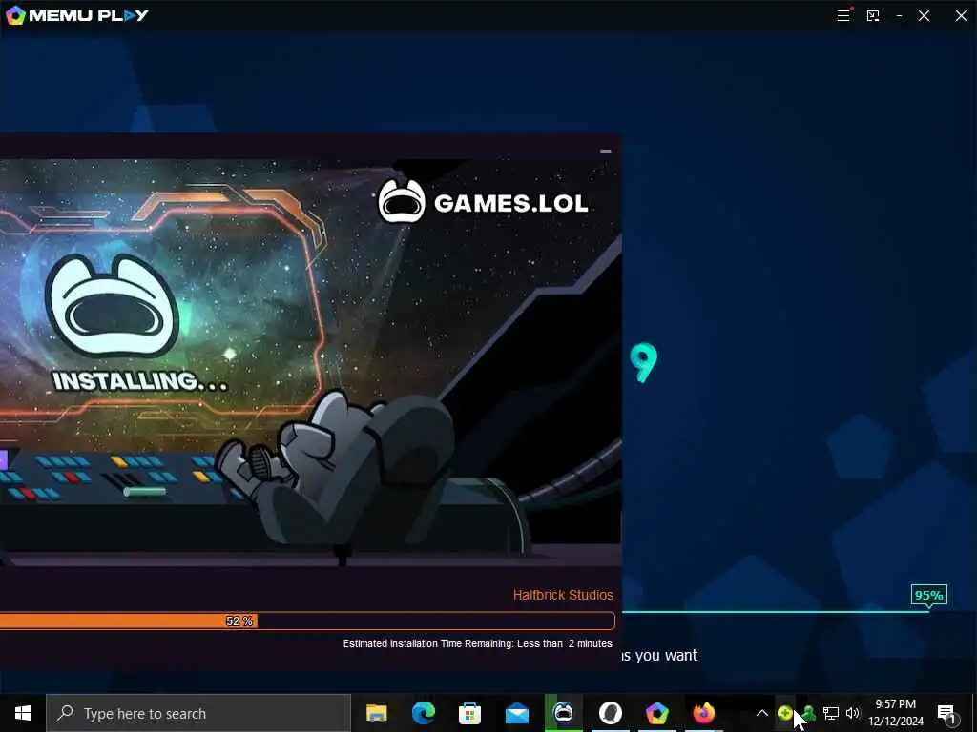Click the 95% MEmu loading indicator
This screenshot has width=977, height=732.
pyautogui.click(x=928, y=595)
